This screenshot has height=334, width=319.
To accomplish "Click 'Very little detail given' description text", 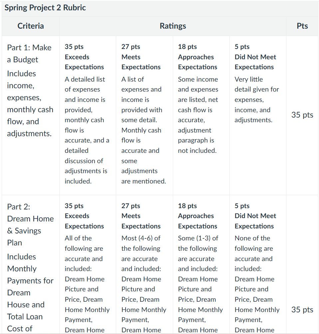I will [257, 100].
